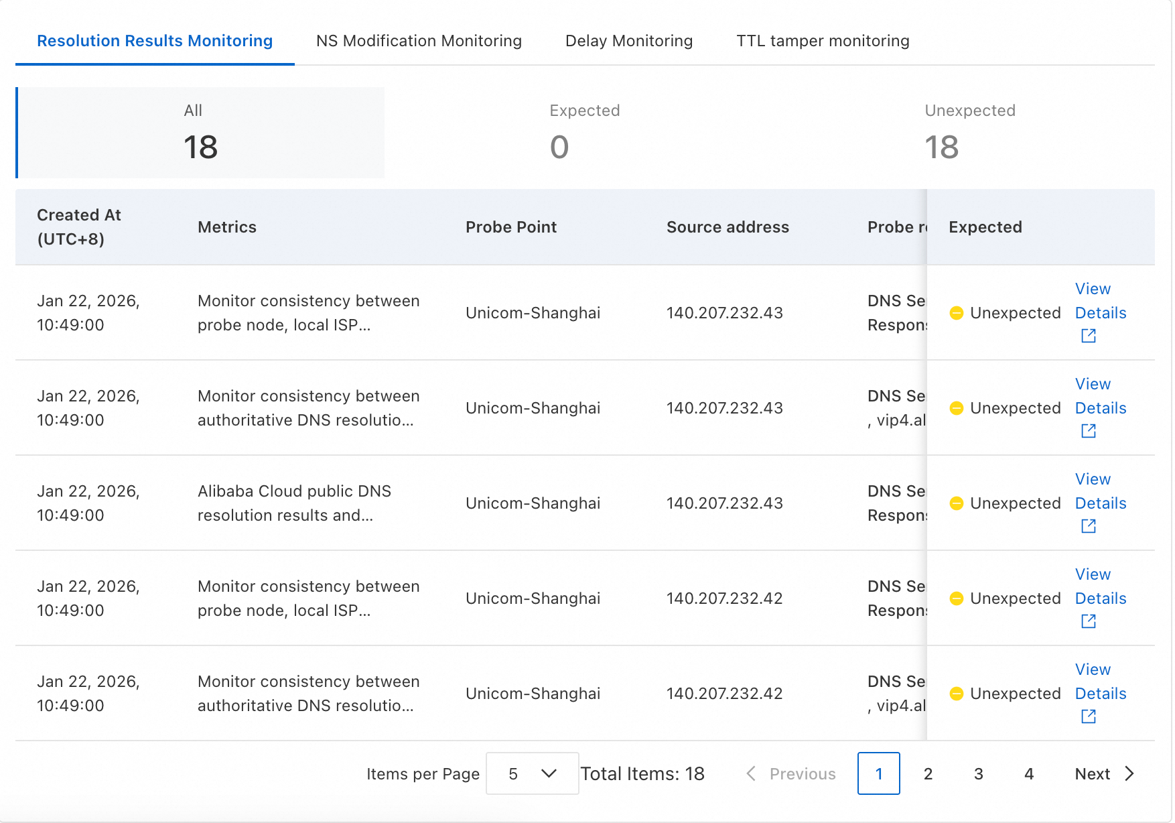
Task: Select the TTL tamper monitoring tab
Action: pyautogui.click(x=823, y=41)
